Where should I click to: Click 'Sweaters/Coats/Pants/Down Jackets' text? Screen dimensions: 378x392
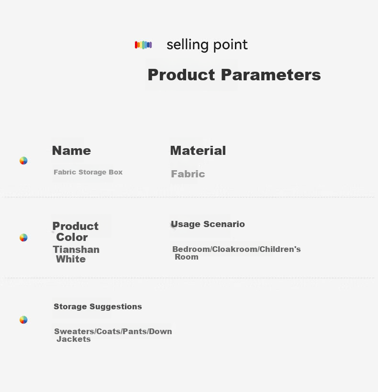pos(113,335)
